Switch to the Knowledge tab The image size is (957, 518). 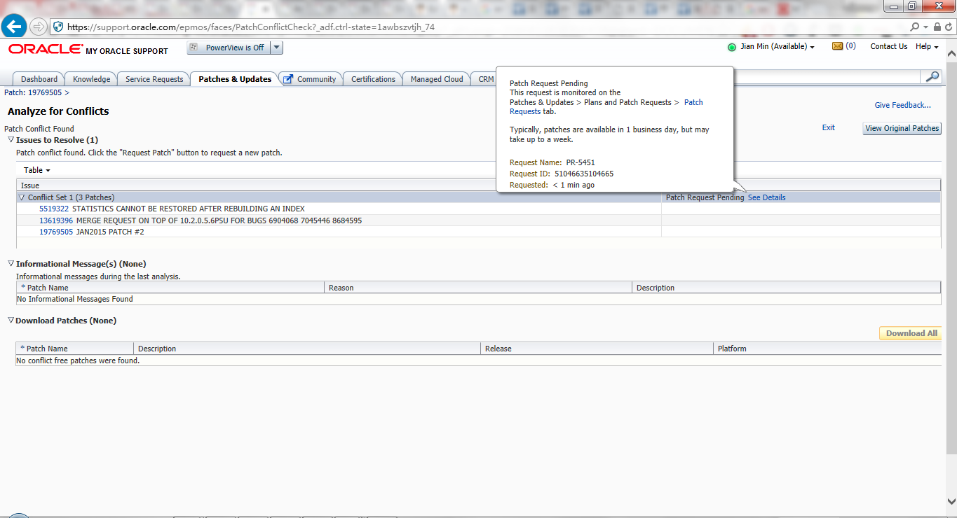click(x=91, y=79)
